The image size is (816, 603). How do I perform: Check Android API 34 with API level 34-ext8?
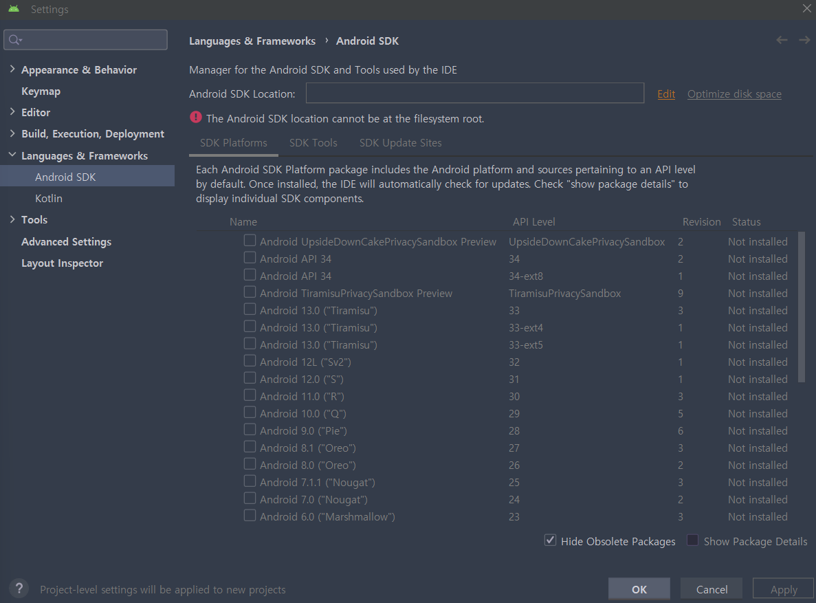click(250, 275)
